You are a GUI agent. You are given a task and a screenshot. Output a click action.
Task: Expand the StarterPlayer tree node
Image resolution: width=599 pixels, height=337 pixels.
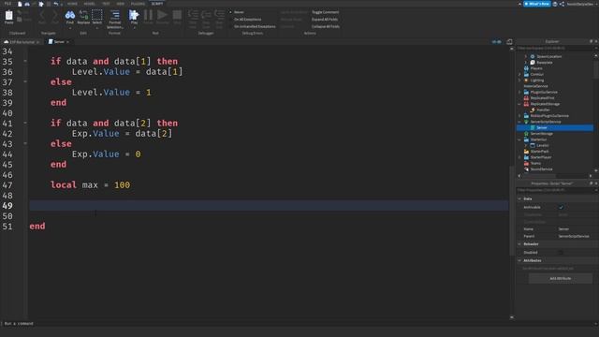519,157
